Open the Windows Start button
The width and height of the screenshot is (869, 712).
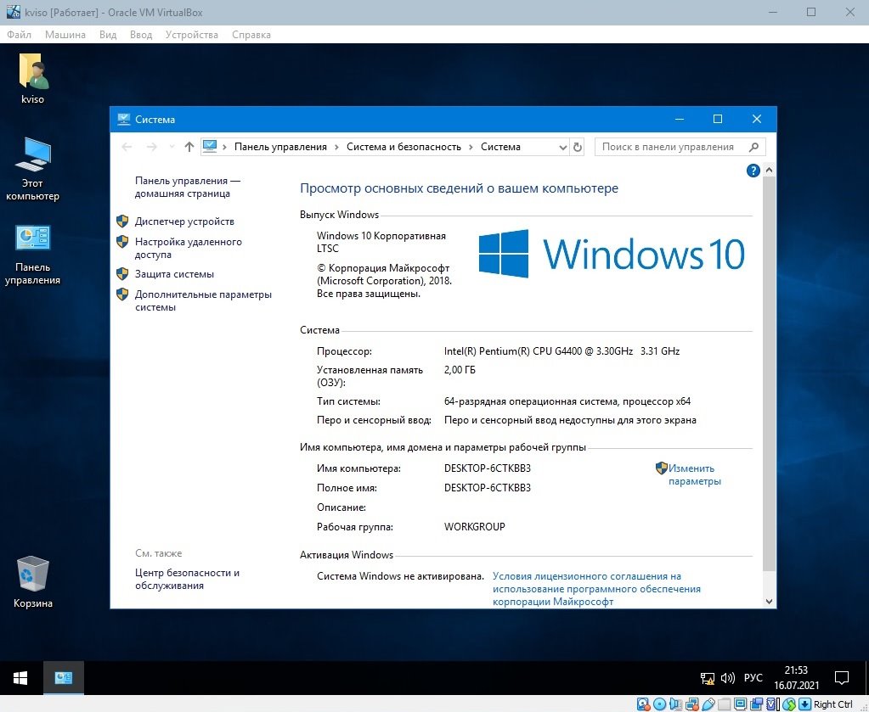[x=20, y=678]
